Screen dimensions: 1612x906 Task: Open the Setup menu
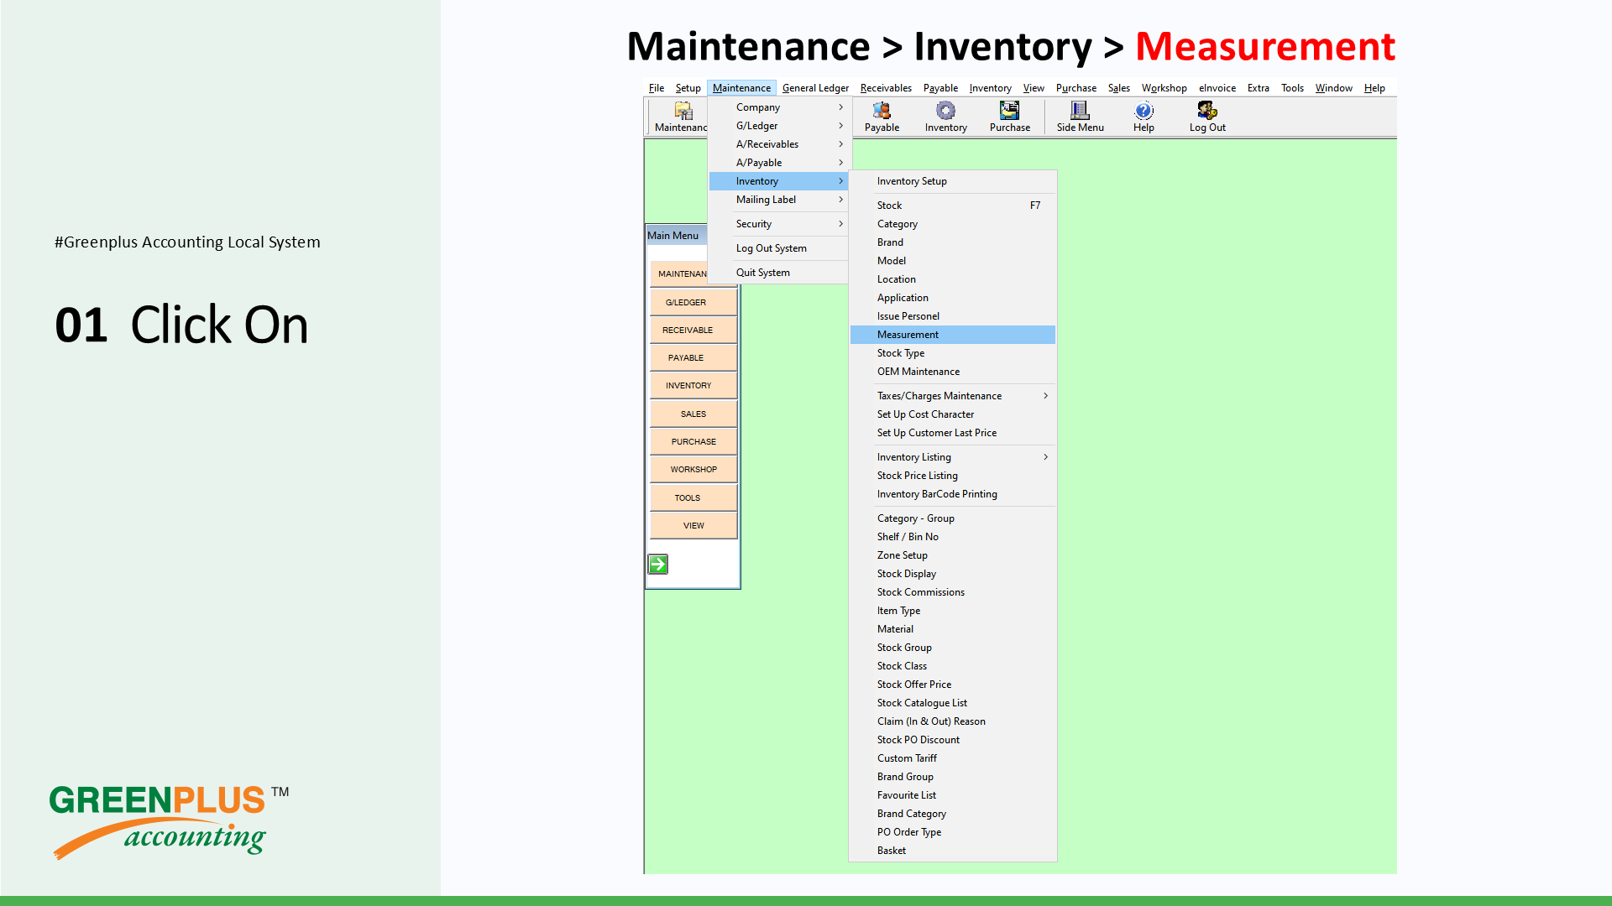pyautogui.click(x=688, y=88)
